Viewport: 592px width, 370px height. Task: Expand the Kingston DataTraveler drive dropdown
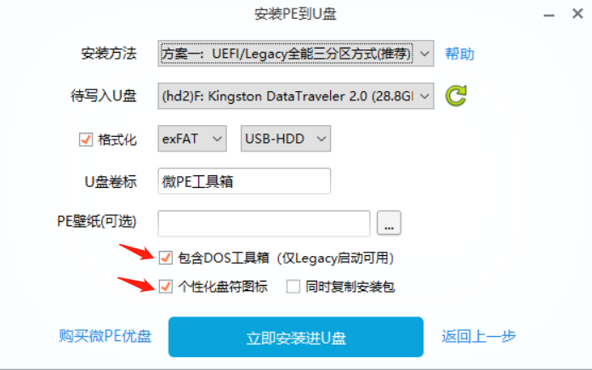click(296, 96)
